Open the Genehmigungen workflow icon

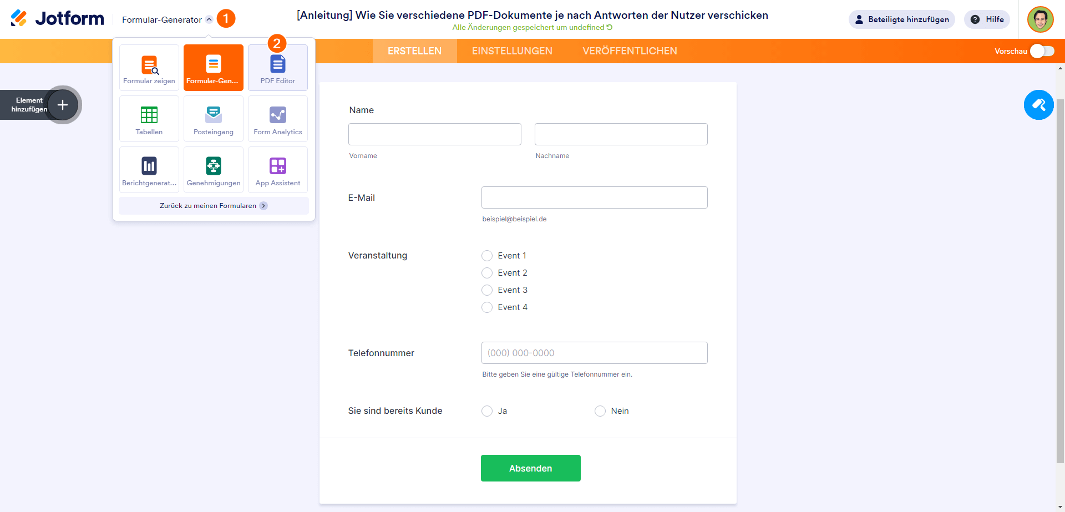(213, 169)
